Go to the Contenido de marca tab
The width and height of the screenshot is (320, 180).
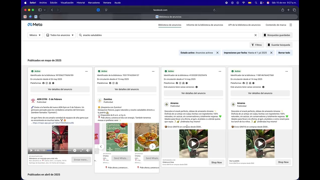[276, 25]
